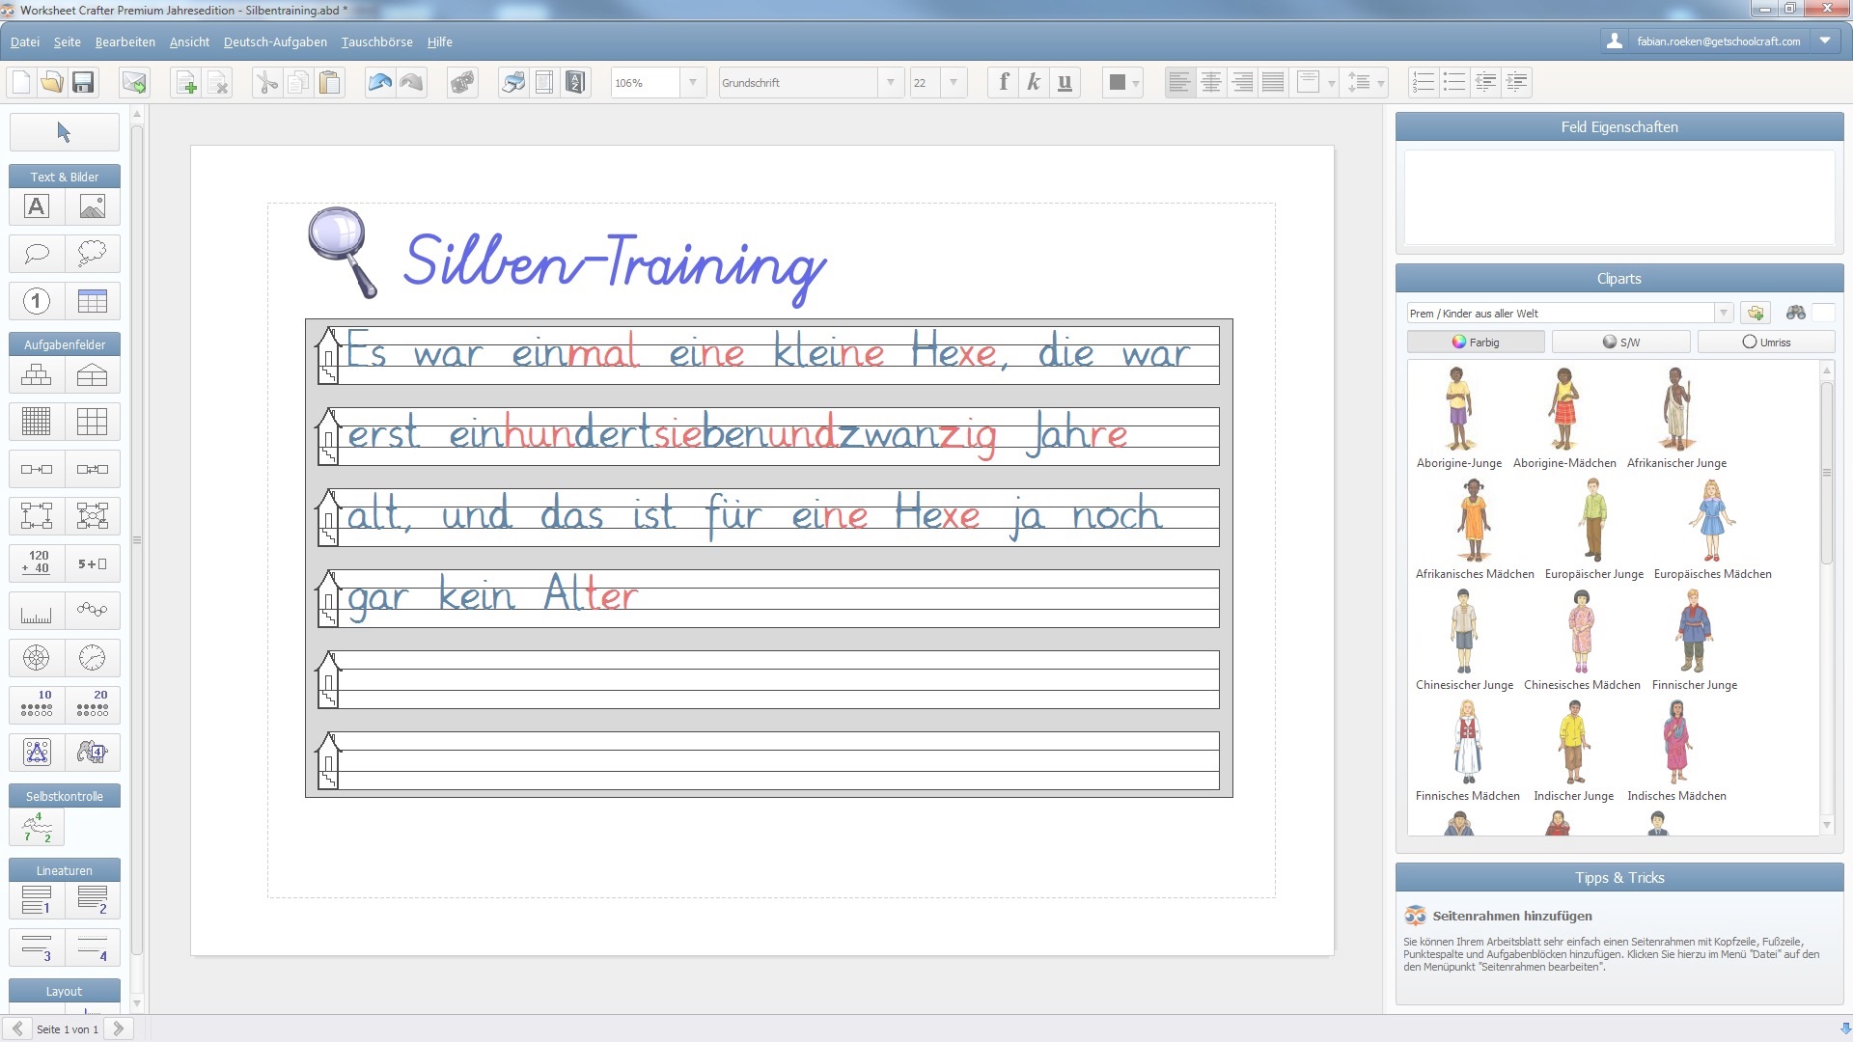The image size is (1853, 1042).
Task: Open the Tauschbörse menu
Action: (377, 41)
